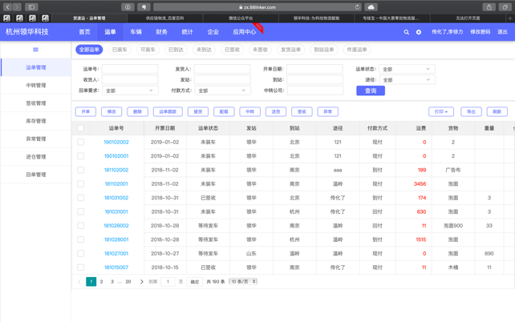Tick the checkbox for waybill 190102002
Image resolution: width=515 pixels, height=322 pixels.
(x=81, y=143)
